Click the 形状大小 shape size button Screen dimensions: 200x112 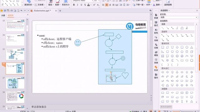(66, 3)
